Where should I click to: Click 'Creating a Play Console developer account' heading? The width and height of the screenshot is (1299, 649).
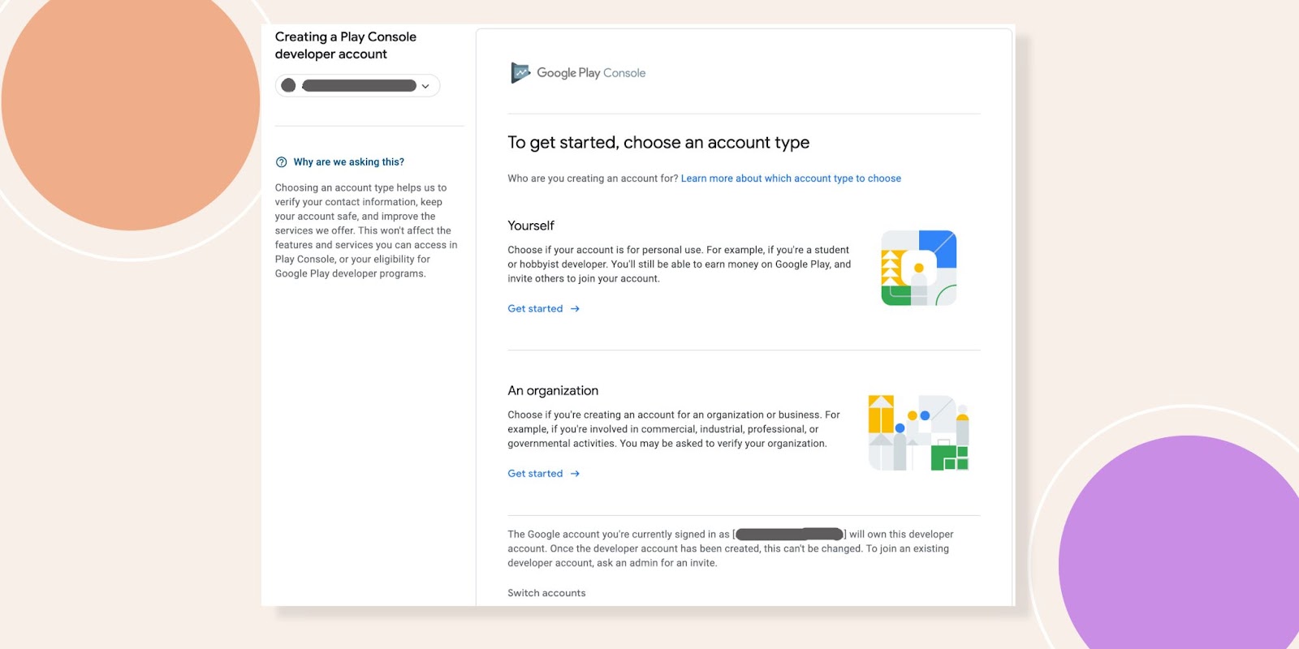[346, 45]
